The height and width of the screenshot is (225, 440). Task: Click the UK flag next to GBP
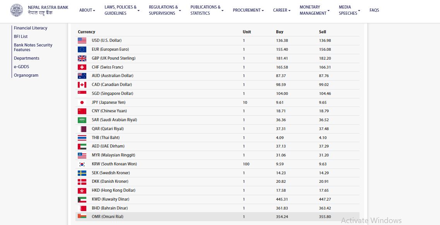tap(82, 58)
